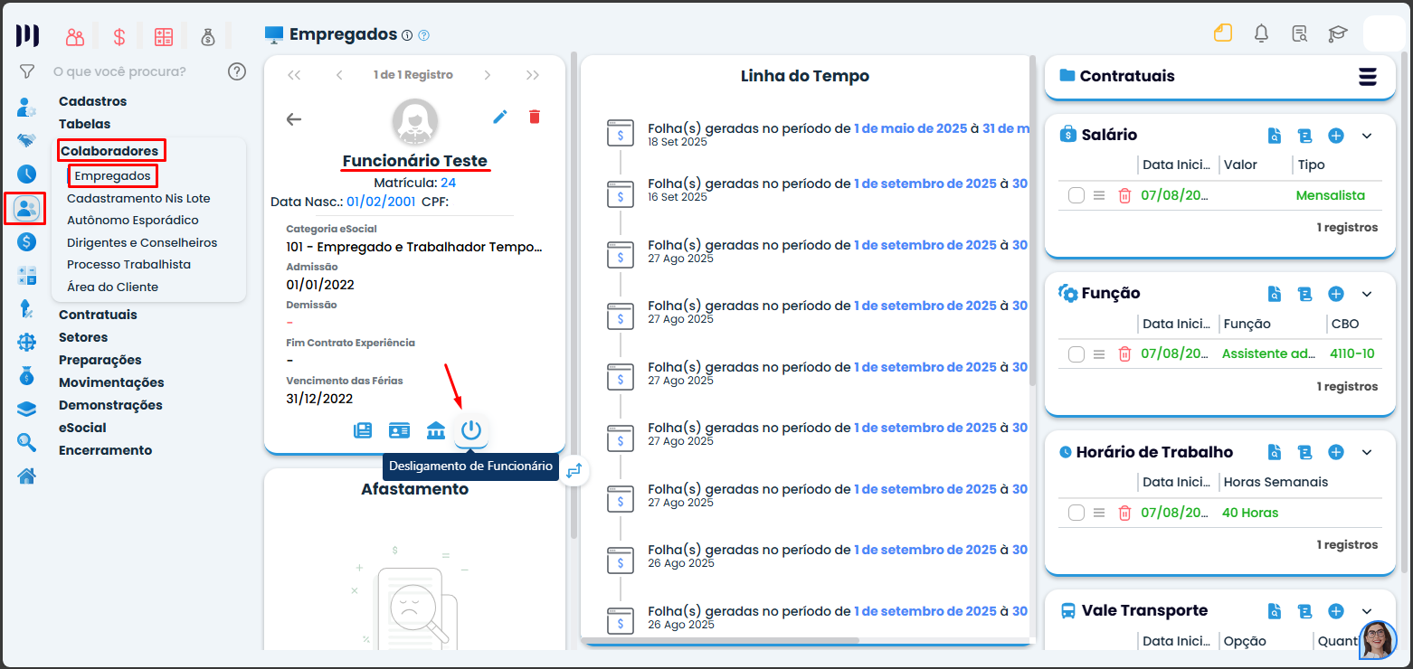Collapse the Salário panel chevron
Screen dimensions: 1413x669
(1367, 136)
